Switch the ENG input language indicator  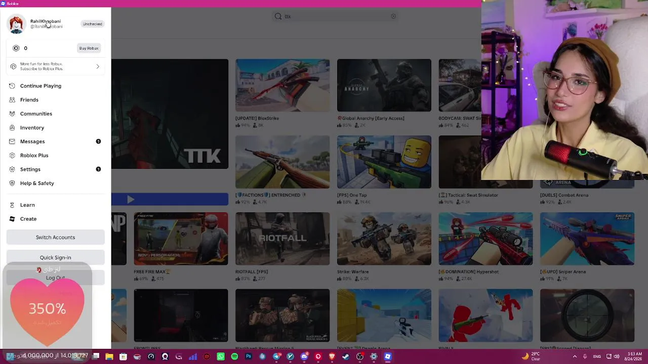[x=597, y=356]
